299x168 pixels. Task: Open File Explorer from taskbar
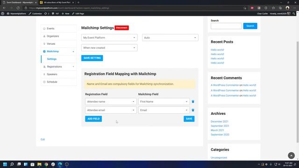39,164
